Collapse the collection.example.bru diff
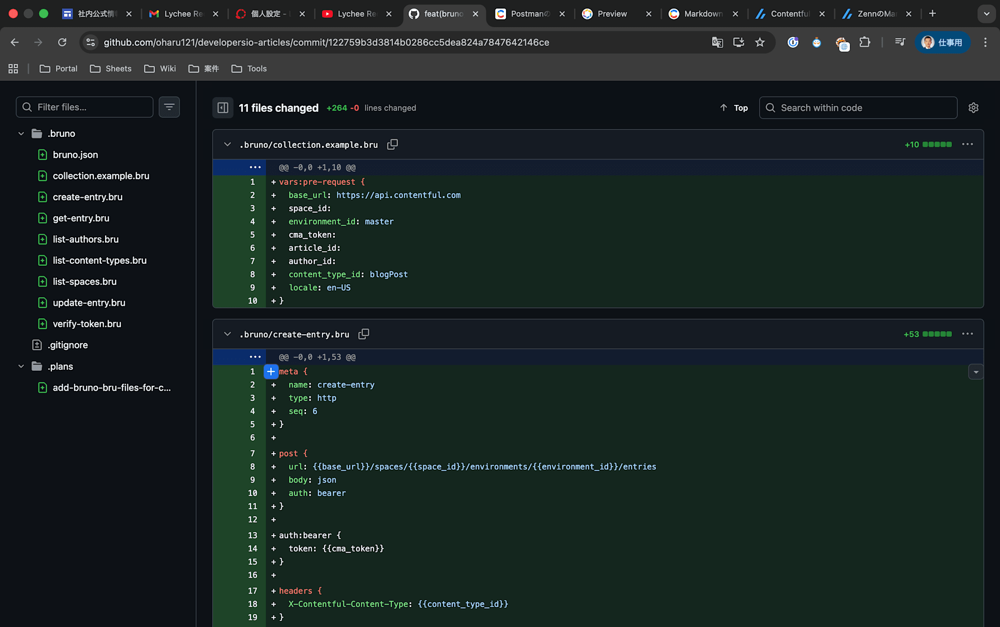Screen dimensions: 1000x627 227,144
